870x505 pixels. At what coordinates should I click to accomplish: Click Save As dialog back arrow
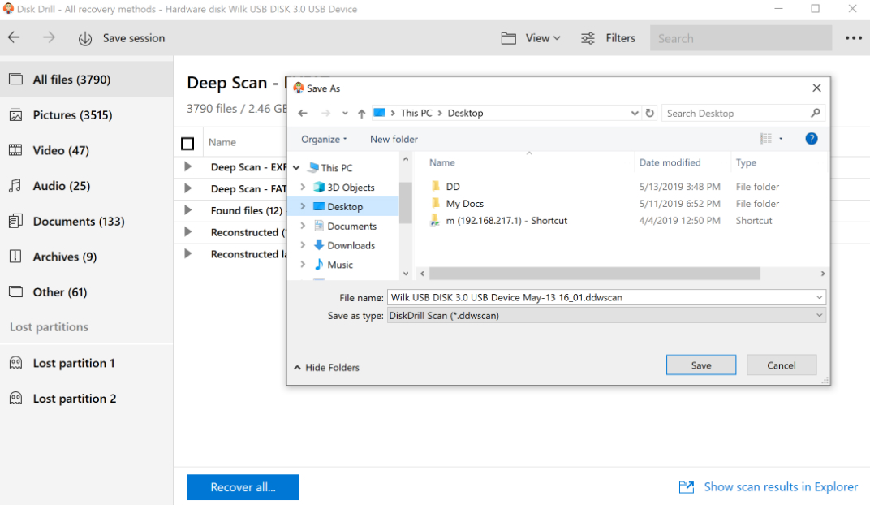303,113
